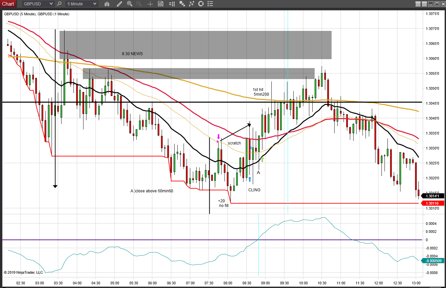This screenshot has height=288, width=446.
Task: Click the greyed Zoom Out magnifier icon
Action: (139, 4)
